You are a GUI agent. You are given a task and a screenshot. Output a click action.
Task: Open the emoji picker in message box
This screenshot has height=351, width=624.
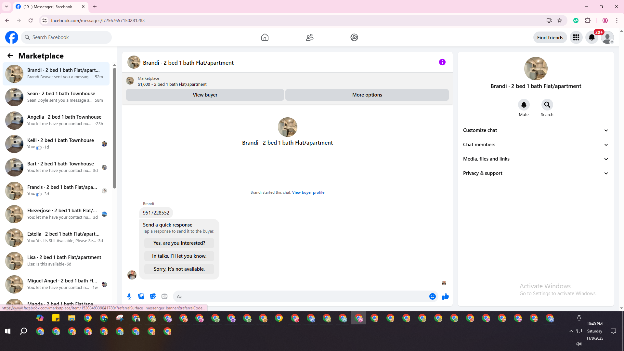pos(432,296)
